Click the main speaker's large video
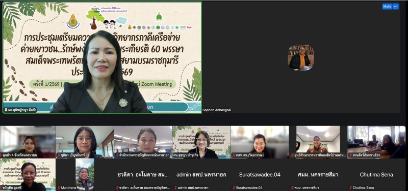This screenshot has height=191, width=408. [103, 57]
